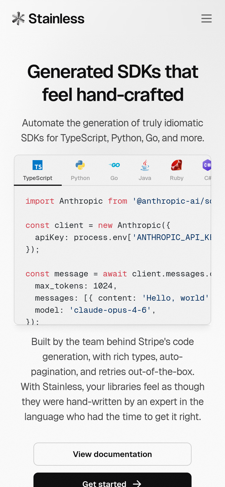Click the Java coffee cup icon
225x487 pixels.
tap(145, 165)
